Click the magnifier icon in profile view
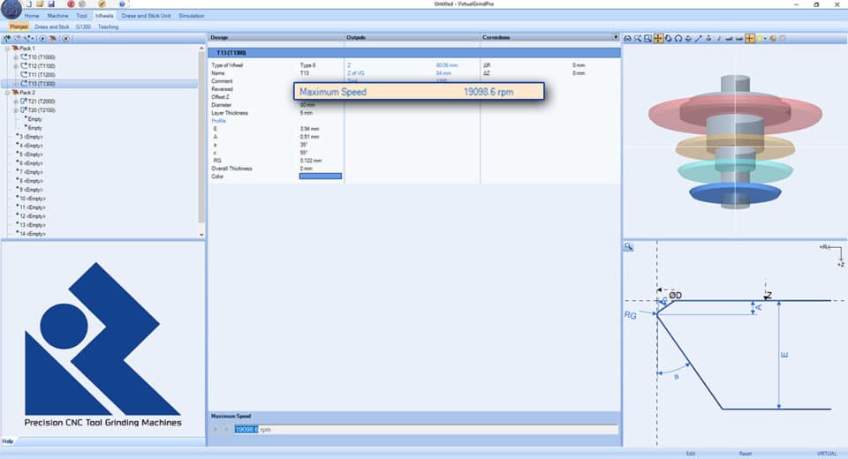 [x=628, y=246]
